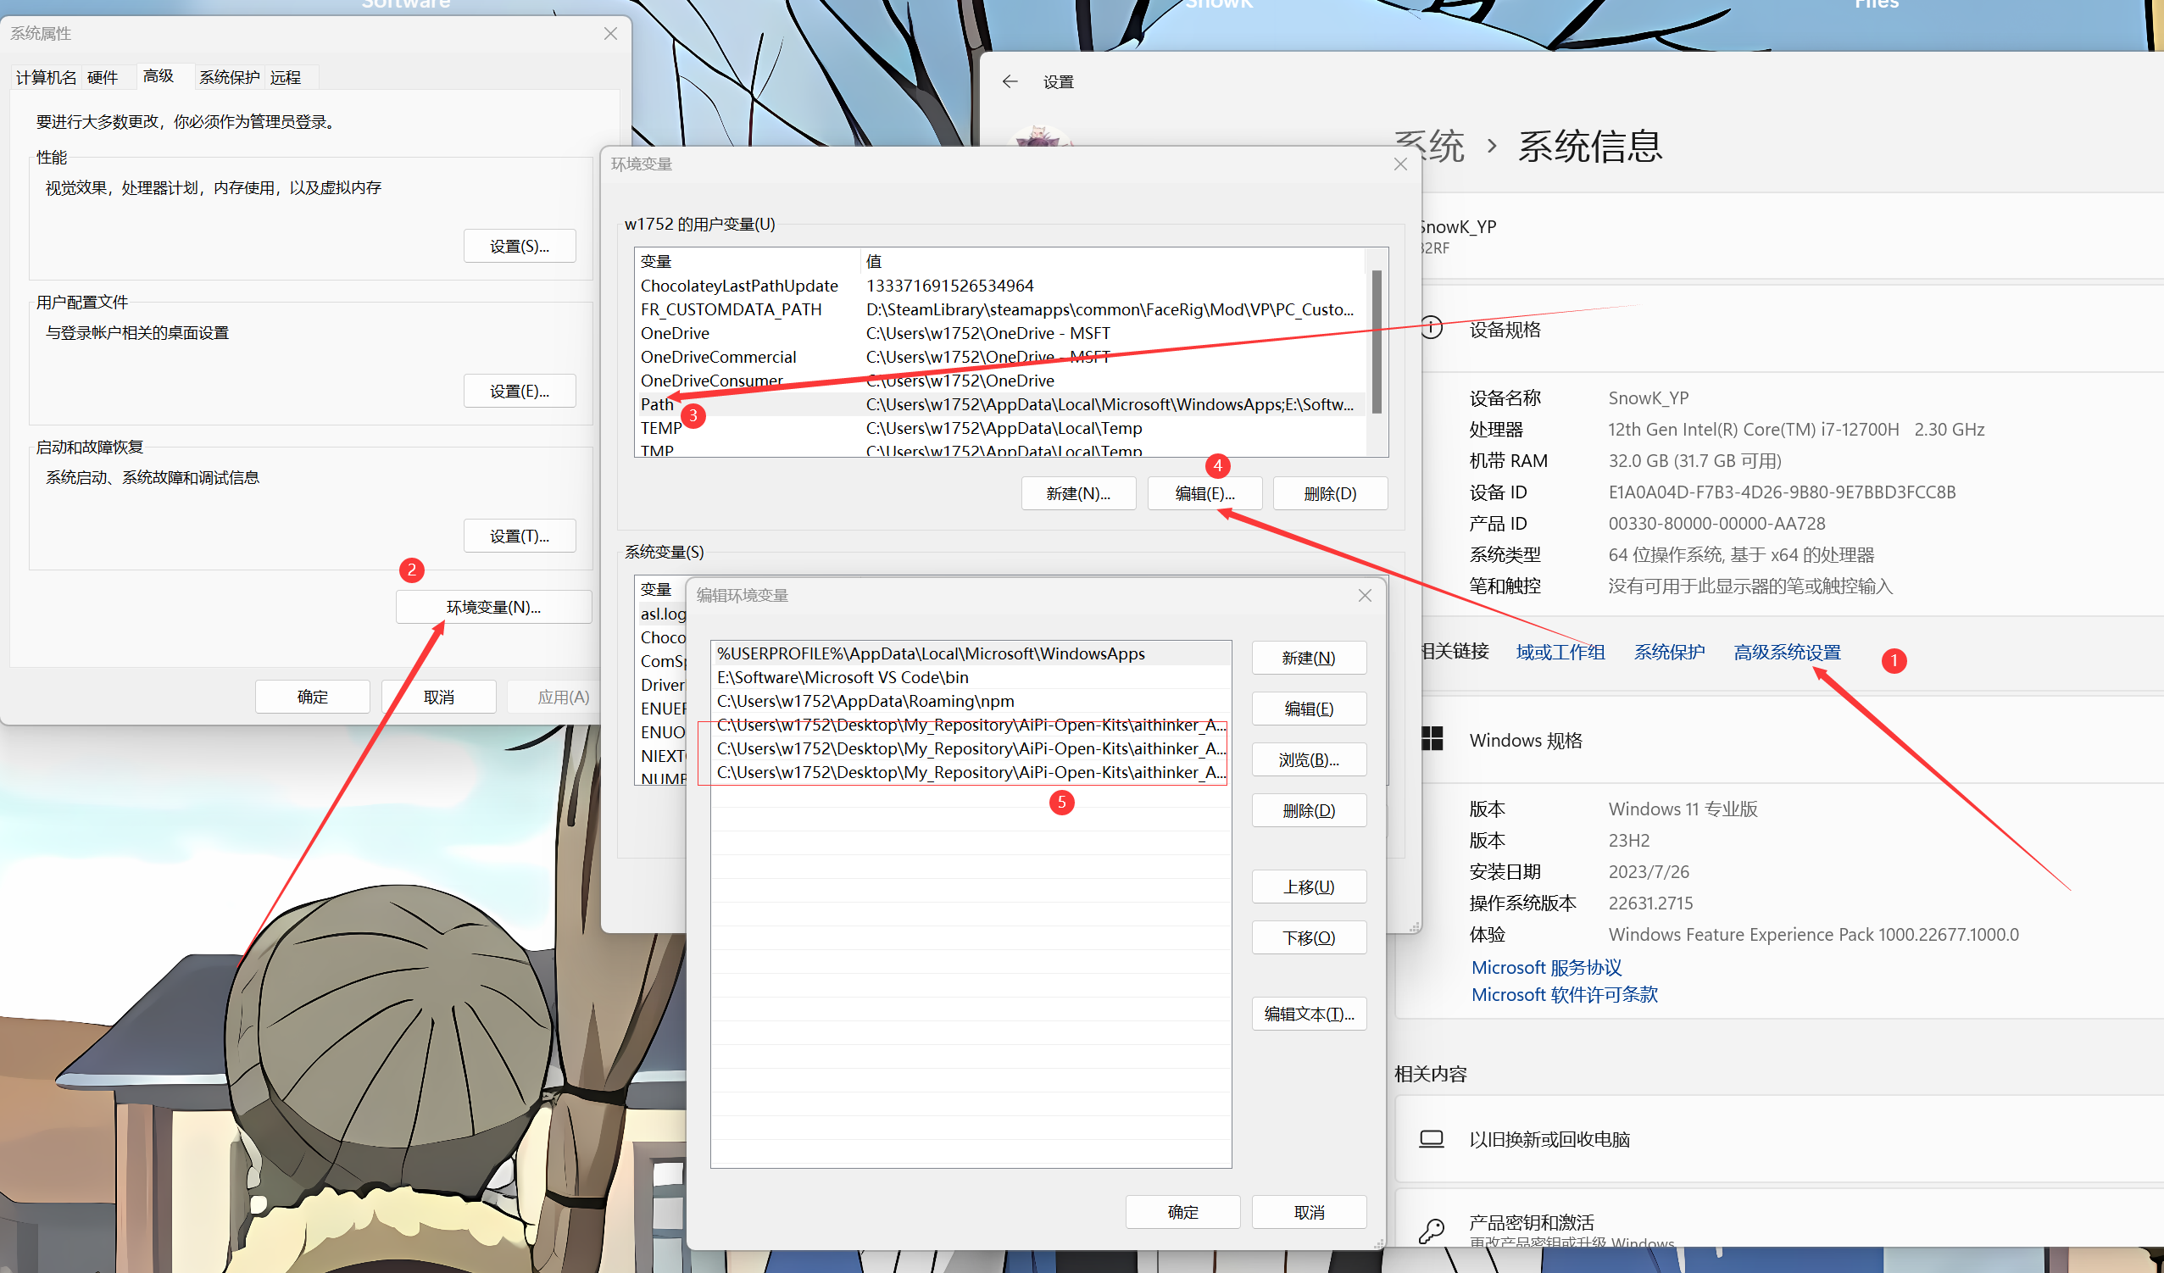Viewport: 2164px width, 1273px height.
Task: Click 值 column header in user variables
Action: [x=1112, y=261]
